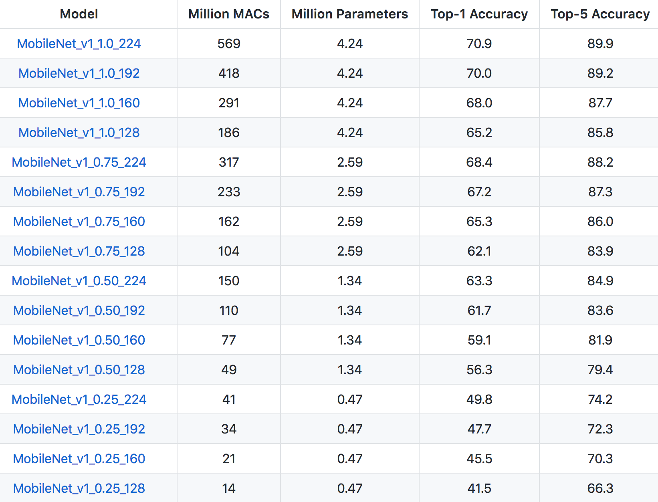Follow the MobileNet_v1_0.75_160 link
The width and height of the screenshot is (658, 502).
point(79,222)
